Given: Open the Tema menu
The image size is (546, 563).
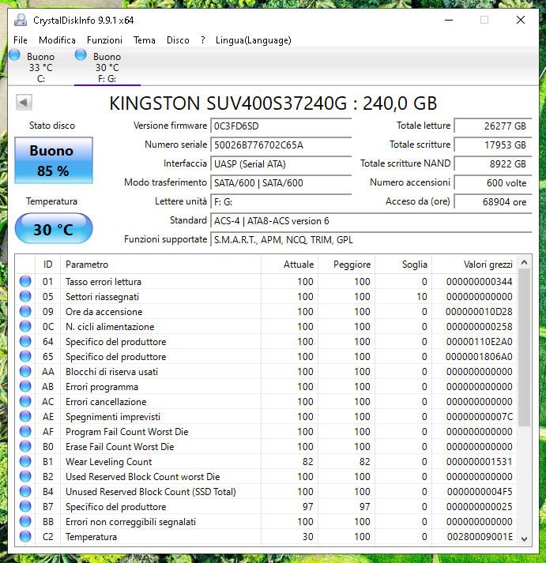Looking at the screenshot, I should point(144,39).
